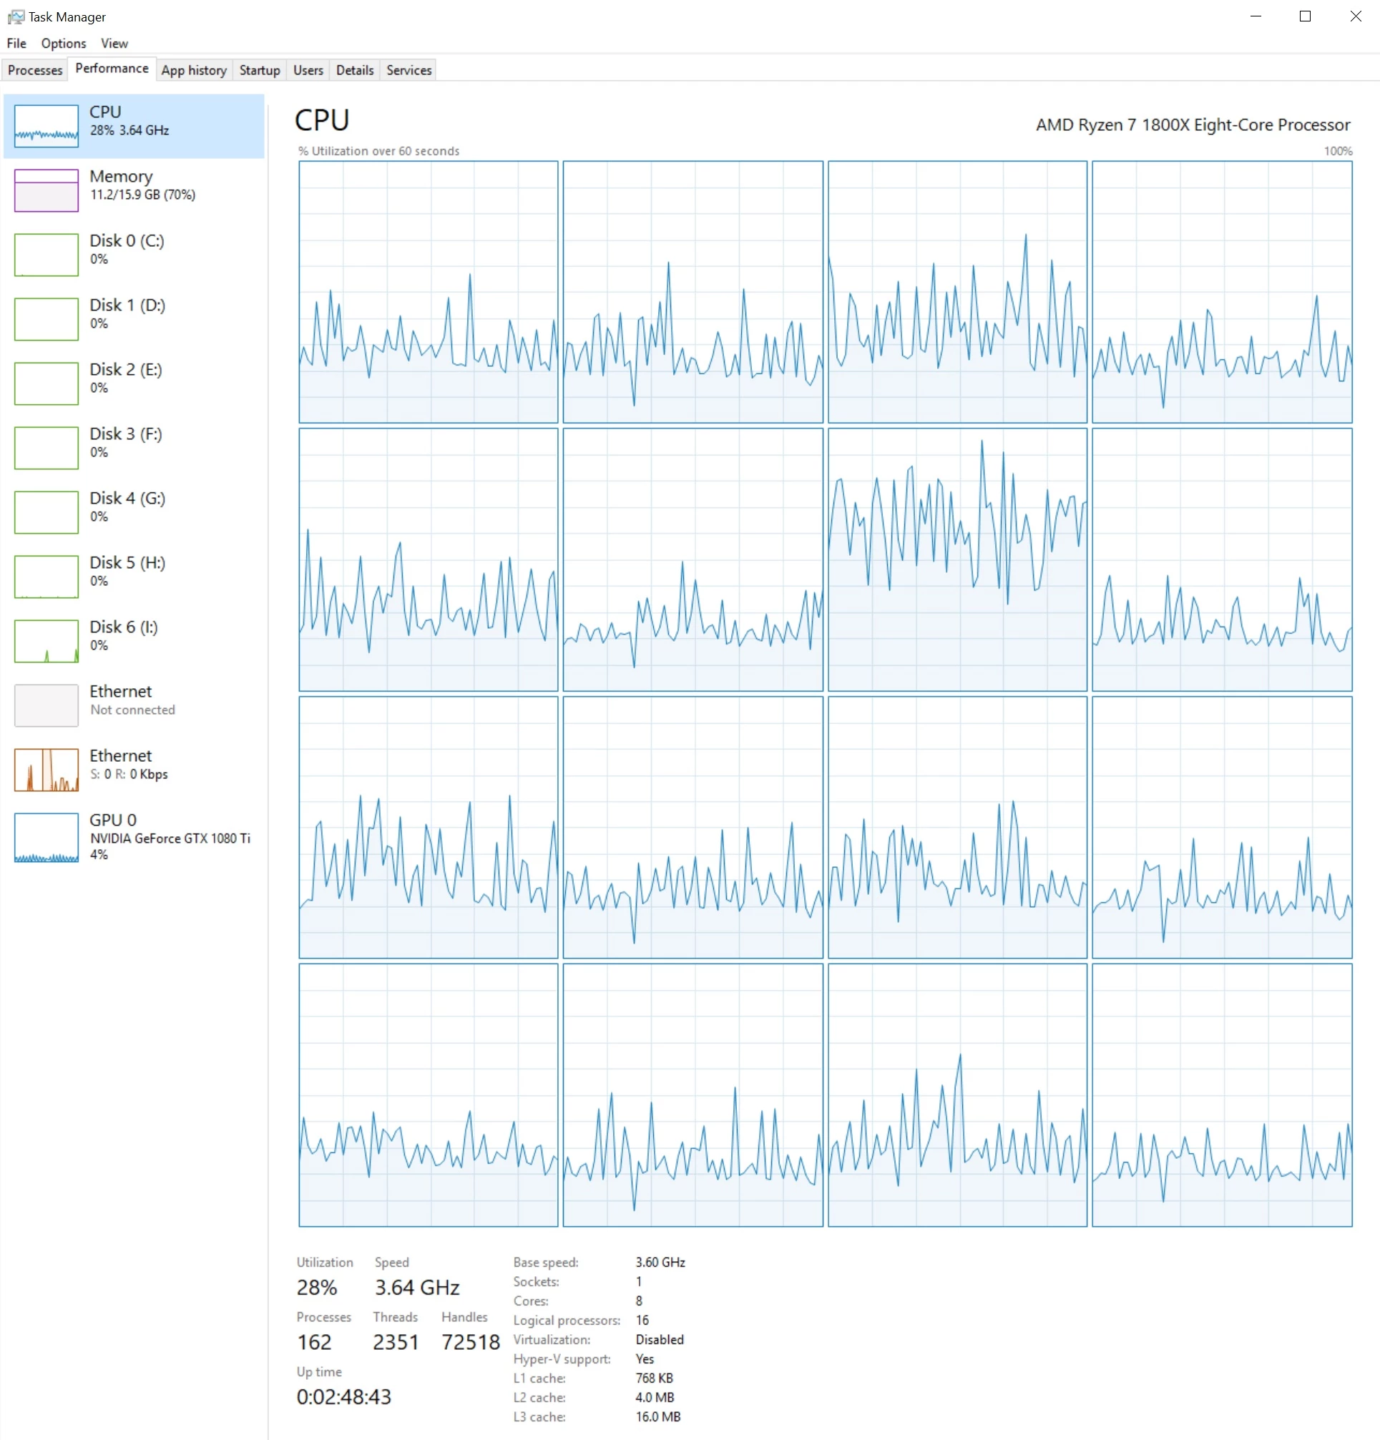Image resolution: width=1380 pixels, height=1440 pixels.
Task: Select the Not connected Ethernet thumbnail
Action: point(47,705)
